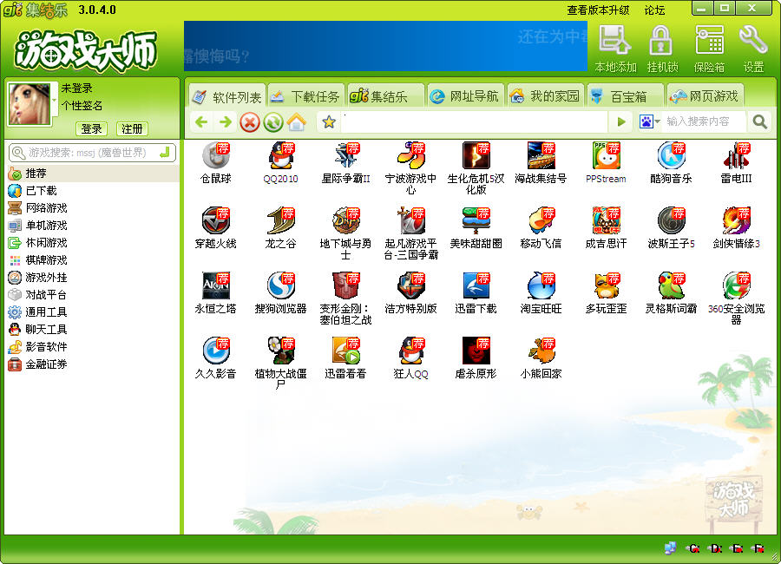The image size is (781, 564).
Task: Launch the QQ2010 icon
Action: 281,155
